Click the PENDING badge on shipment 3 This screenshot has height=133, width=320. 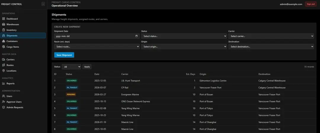pos(71,94)
